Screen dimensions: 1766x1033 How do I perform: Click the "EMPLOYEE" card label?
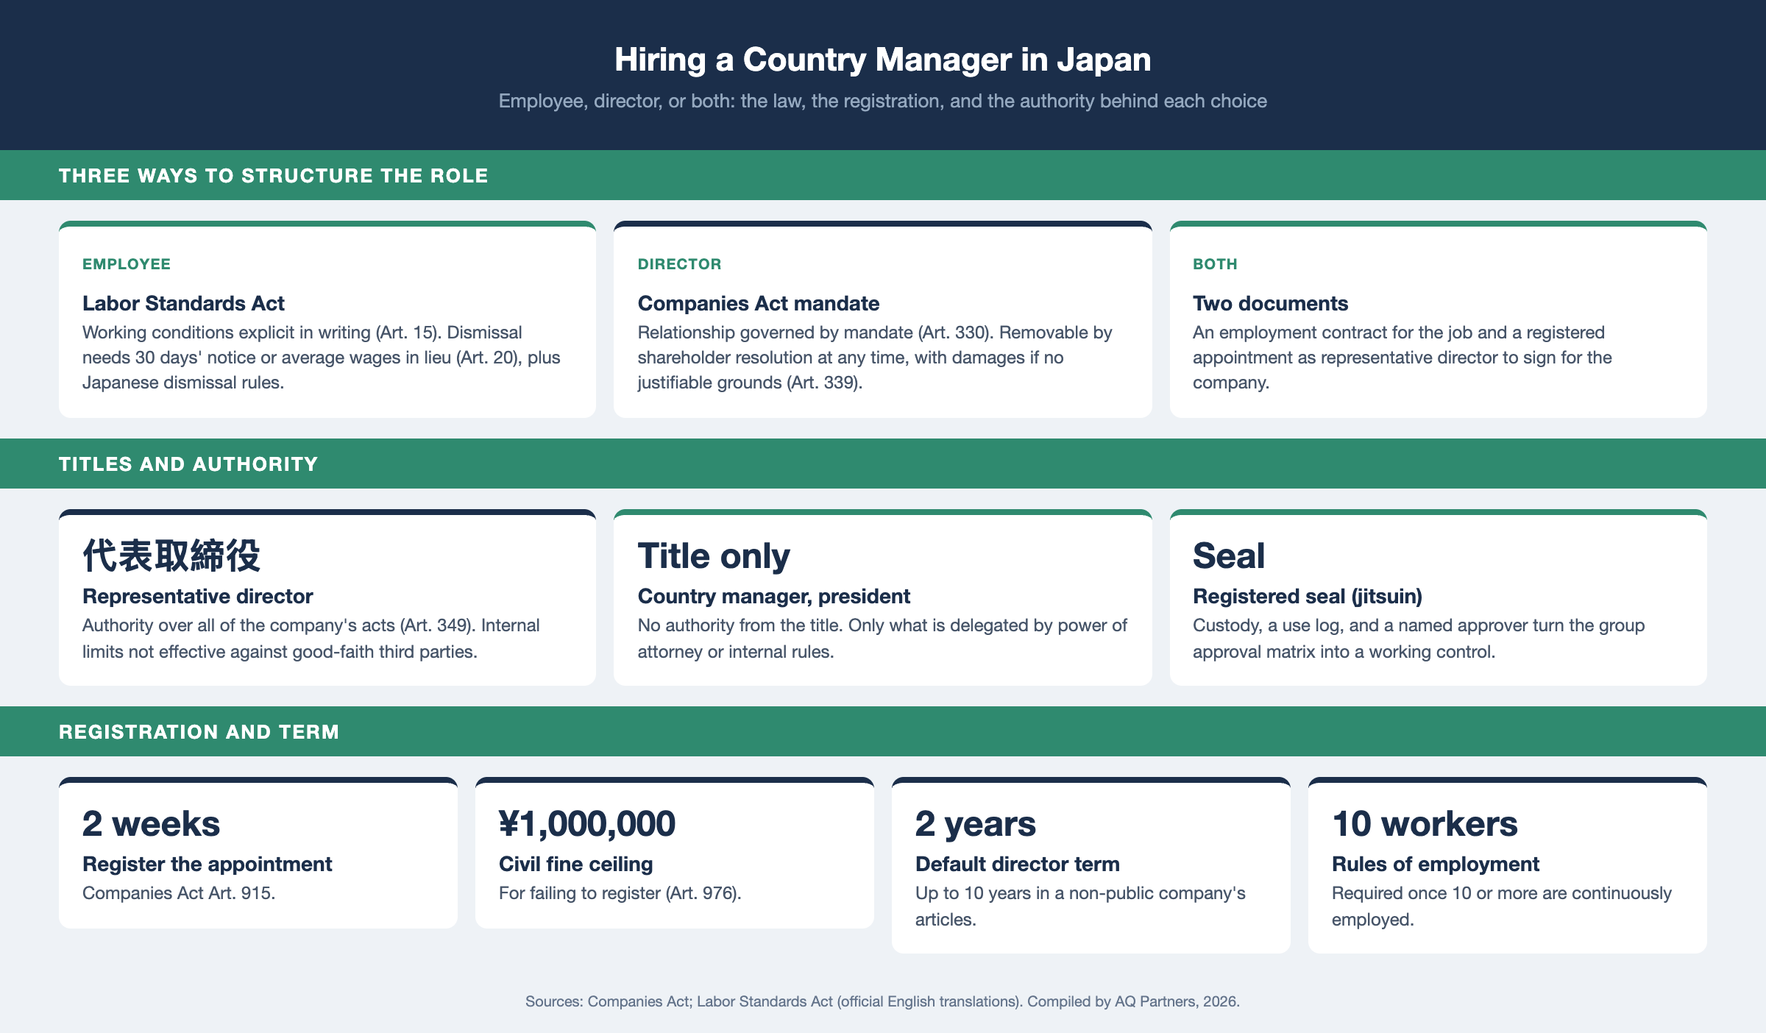pyautogui.click(x=127, y=264)
